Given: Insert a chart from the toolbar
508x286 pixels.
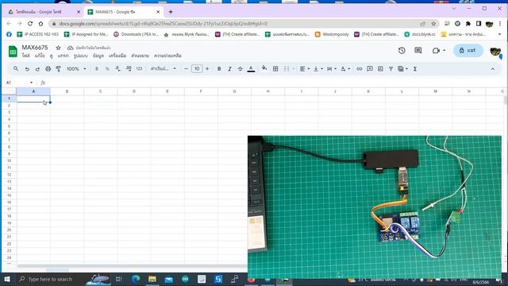Looking at the screenshot, I should pos(380,69).
